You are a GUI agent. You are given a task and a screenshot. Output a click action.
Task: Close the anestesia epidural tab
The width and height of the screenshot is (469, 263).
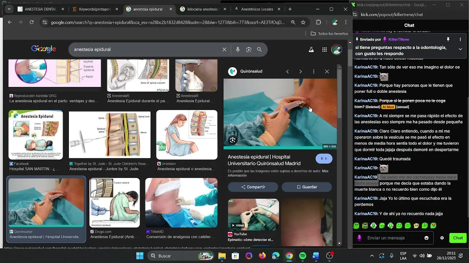(171, 9)
